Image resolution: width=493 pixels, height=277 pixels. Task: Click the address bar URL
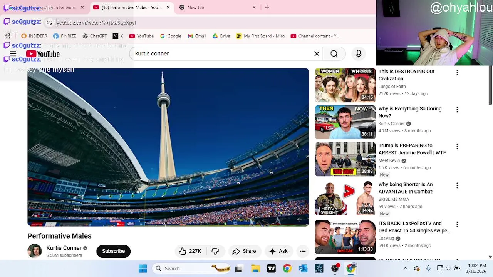click(x=96, y=23)
